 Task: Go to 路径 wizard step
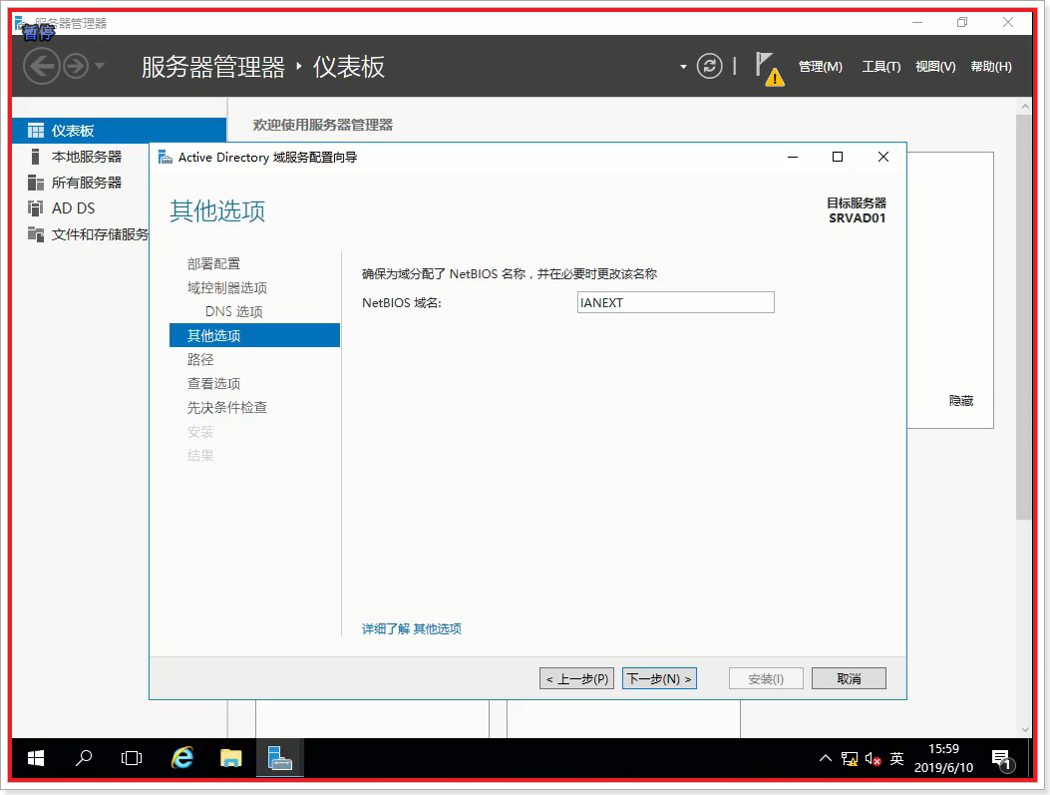pyautogui.click(x=200, y=360)
